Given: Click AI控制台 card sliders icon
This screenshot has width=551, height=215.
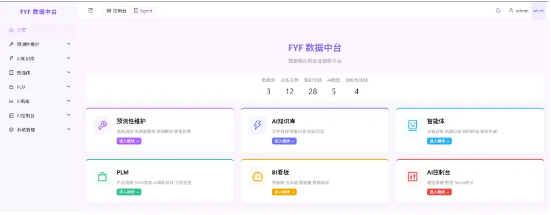Looking at the screenshot, I should pyautogui.click(x=413, y=177).
